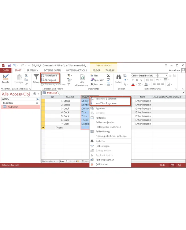Choose Feld einfügen in context menu
Viewport: 186px width, 230px height.
[x=110, y=146]
